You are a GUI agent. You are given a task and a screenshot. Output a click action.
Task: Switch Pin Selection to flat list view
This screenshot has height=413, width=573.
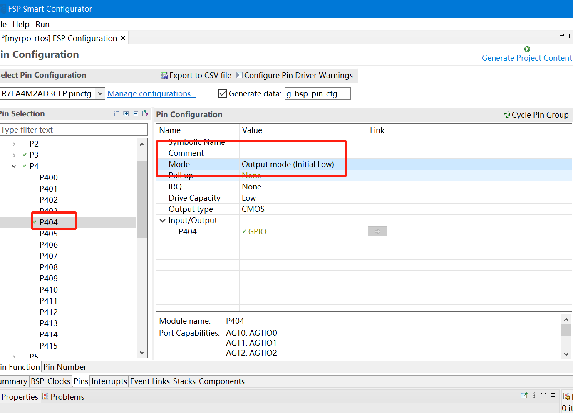click(x=116, y=113)
